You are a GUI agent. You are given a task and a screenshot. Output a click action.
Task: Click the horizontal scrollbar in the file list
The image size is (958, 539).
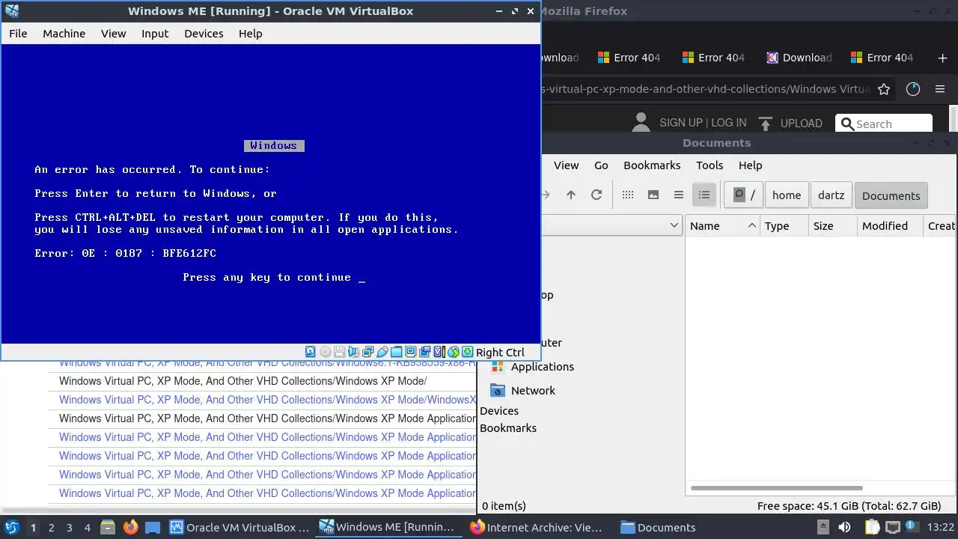pyautogui.click(x=777, y=488)
